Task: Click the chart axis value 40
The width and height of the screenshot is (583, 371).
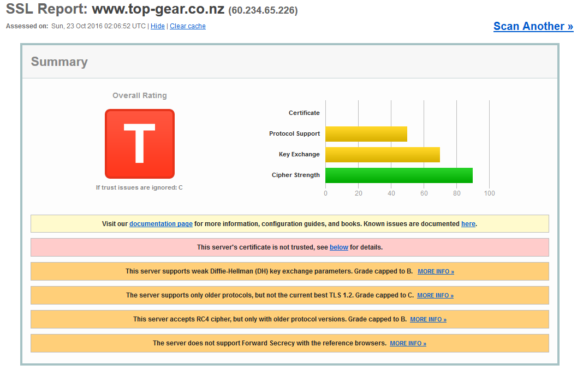Action: [x=391, y=193]
